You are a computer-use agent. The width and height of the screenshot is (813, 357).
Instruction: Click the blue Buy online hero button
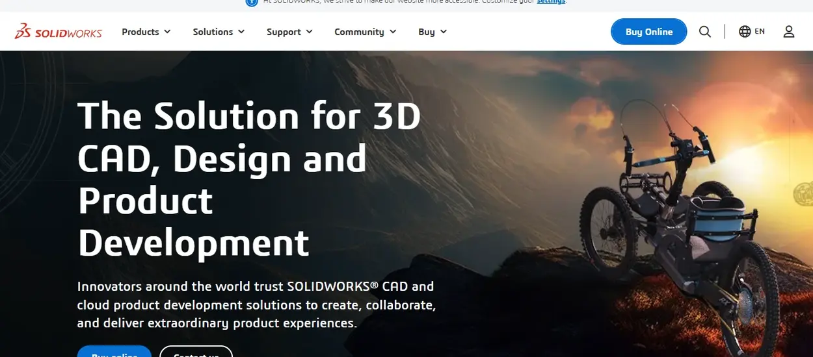(x=114, y=352)
